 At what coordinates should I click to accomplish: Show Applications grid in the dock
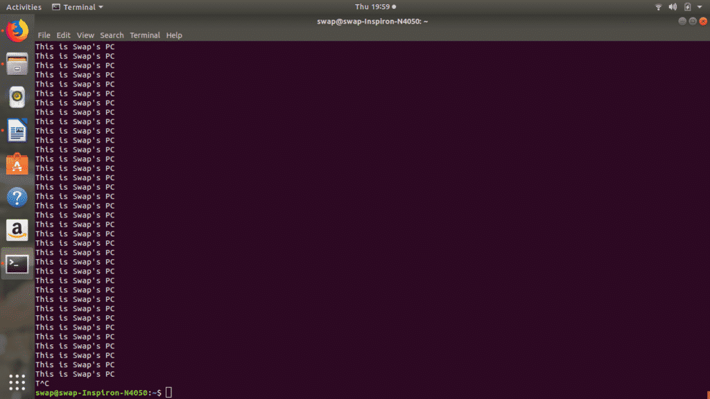pyautogui.click(x=17, y=382)
